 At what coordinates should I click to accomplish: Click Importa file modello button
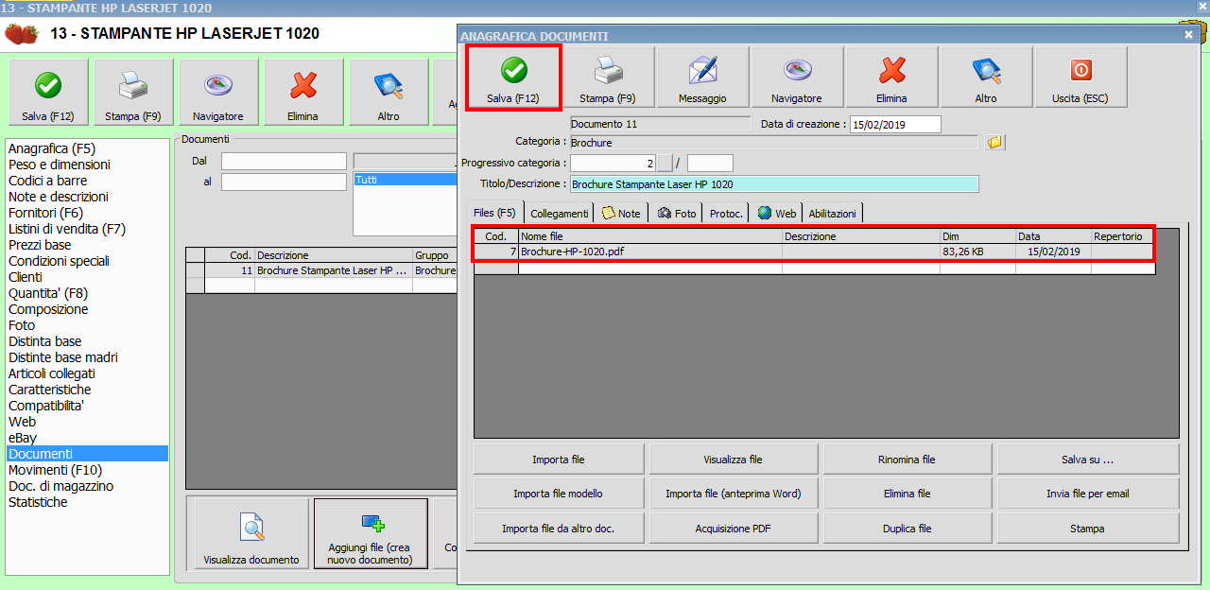tap(559, 494)
